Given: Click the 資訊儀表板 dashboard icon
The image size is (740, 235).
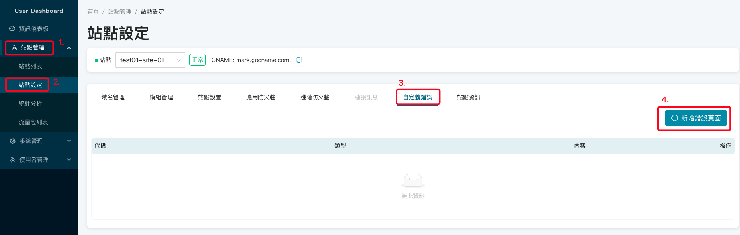Looking at the screenshot, I should click(x=12, y=28).
